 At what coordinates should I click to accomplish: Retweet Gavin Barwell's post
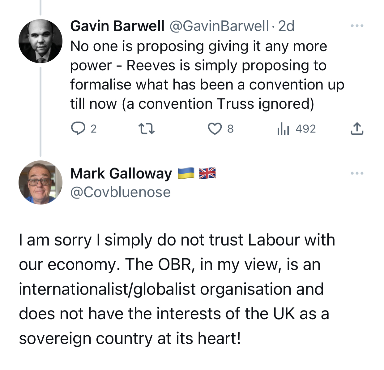tap(146, 129)
